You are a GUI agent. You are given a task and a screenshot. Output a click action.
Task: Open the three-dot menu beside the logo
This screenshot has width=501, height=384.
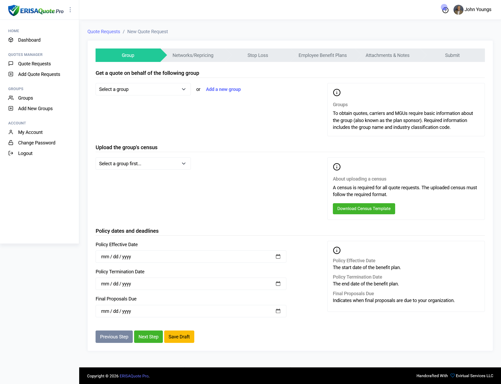(x=70, y=10)
